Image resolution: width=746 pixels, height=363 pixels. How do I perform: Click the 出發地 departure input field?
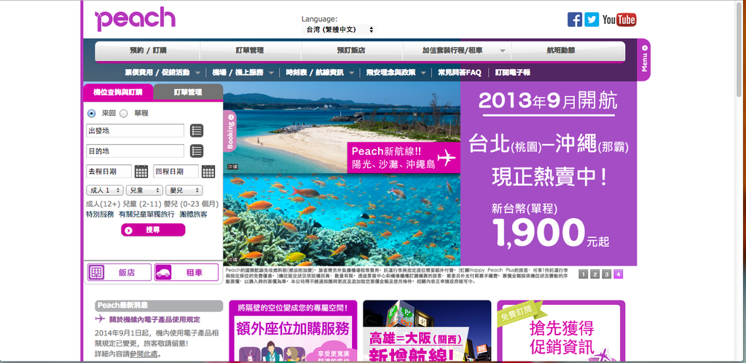pyautogui.click(x=135, y=131)
